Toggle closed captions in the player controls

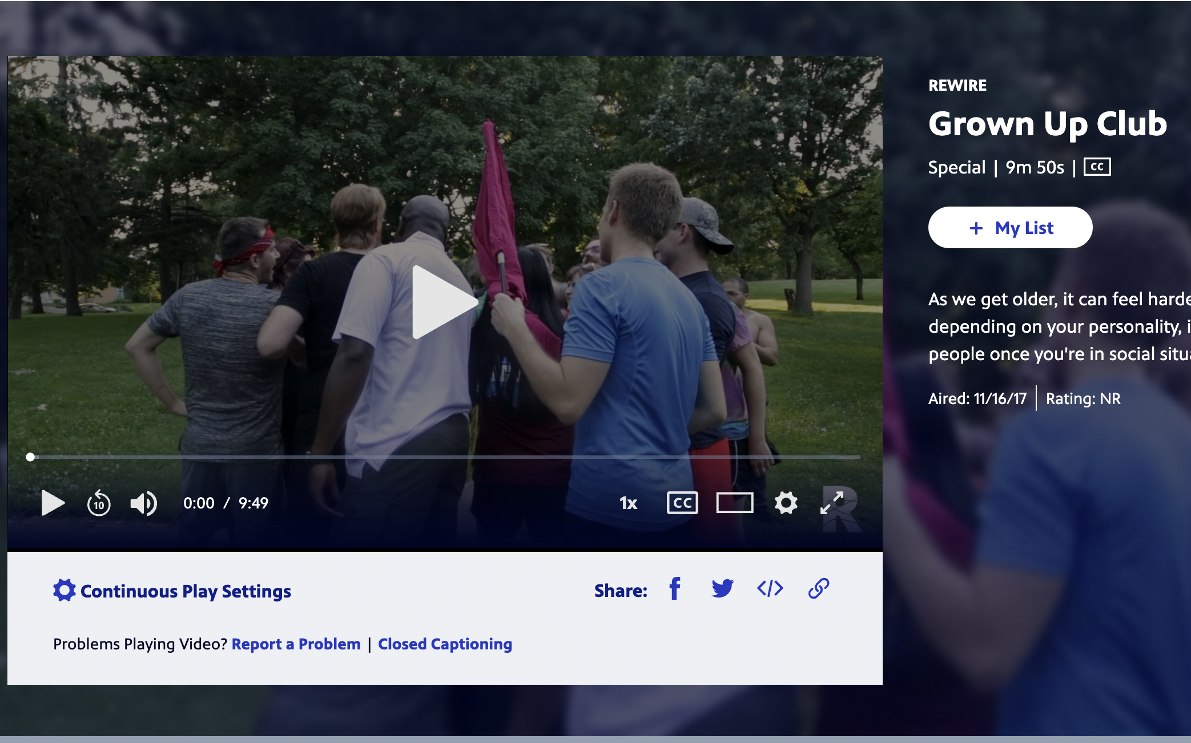[682, 503]
